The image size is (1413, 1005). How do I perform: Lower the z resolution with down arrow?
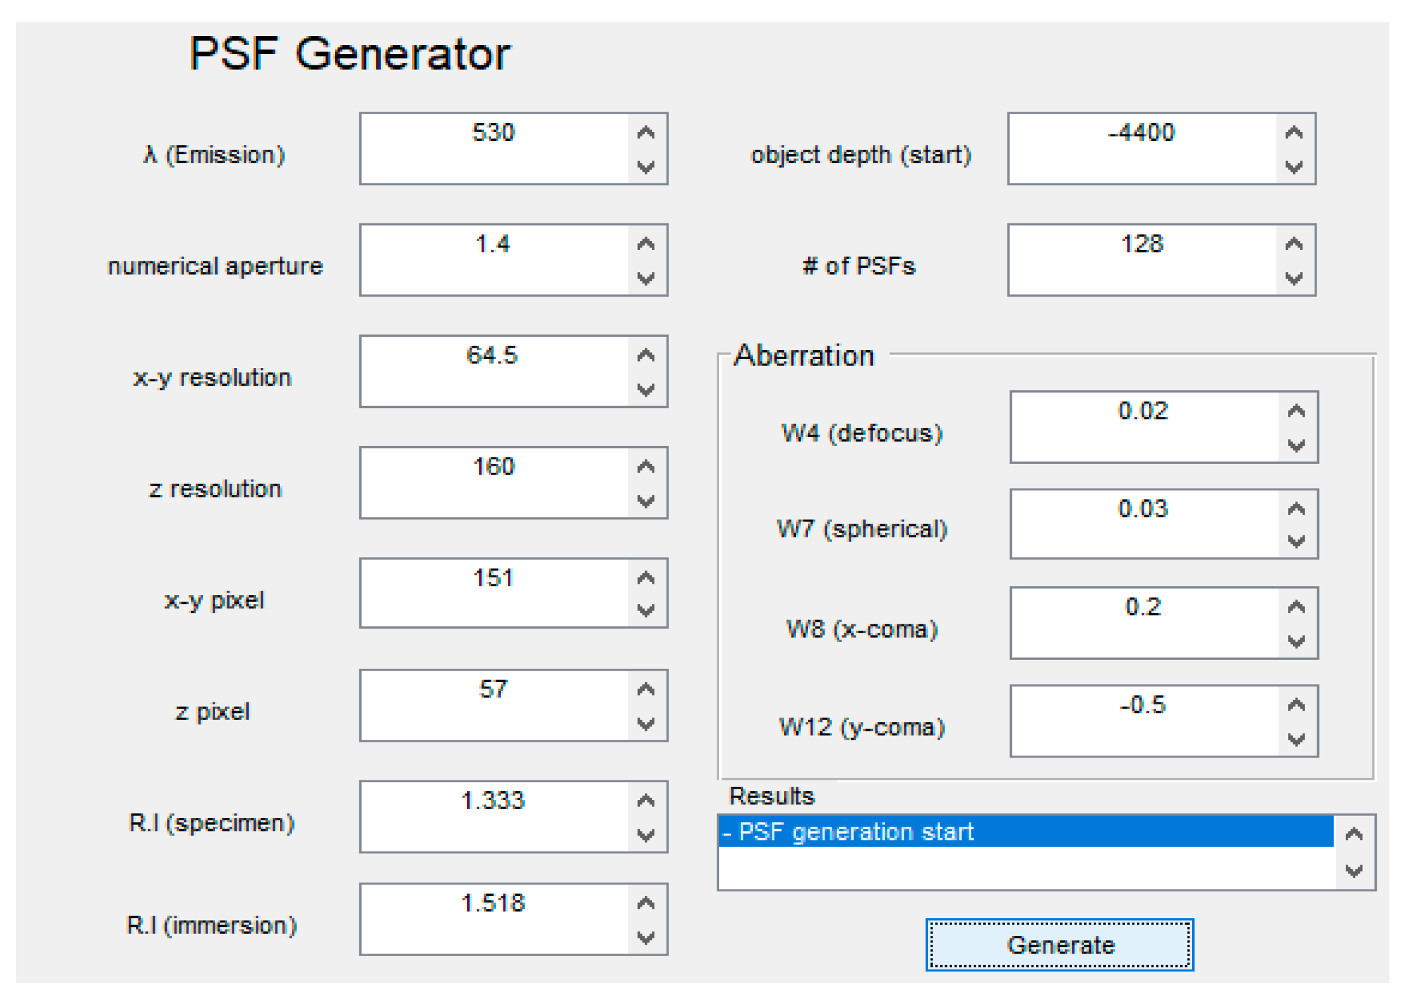(x=646, y=501)
